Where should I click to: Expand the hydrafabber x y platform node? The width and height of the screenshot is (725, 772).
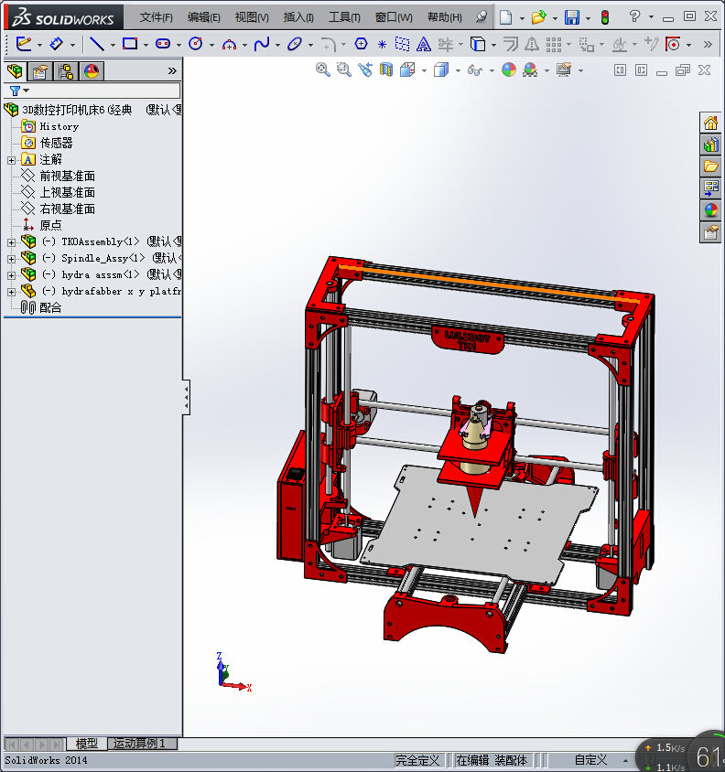(11, 292)
